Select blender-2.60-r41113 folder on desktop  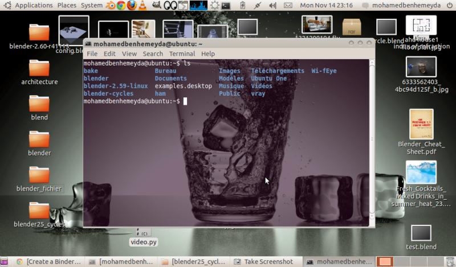39,32
